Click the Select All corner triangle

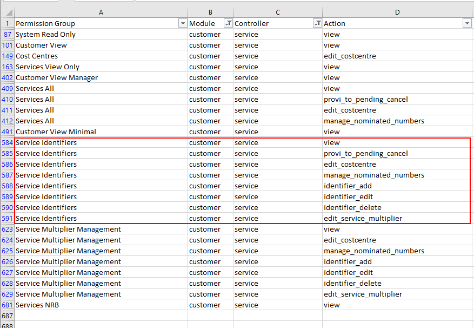pos(8,12)
